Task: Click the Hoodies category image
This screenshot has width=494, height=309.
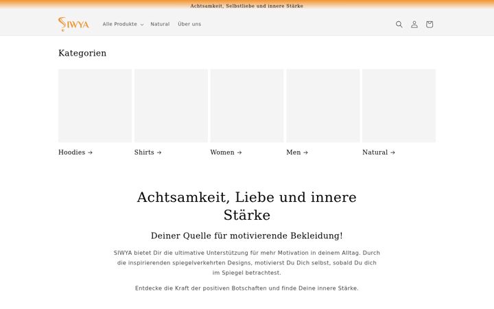Action: (x=95, y=106)
